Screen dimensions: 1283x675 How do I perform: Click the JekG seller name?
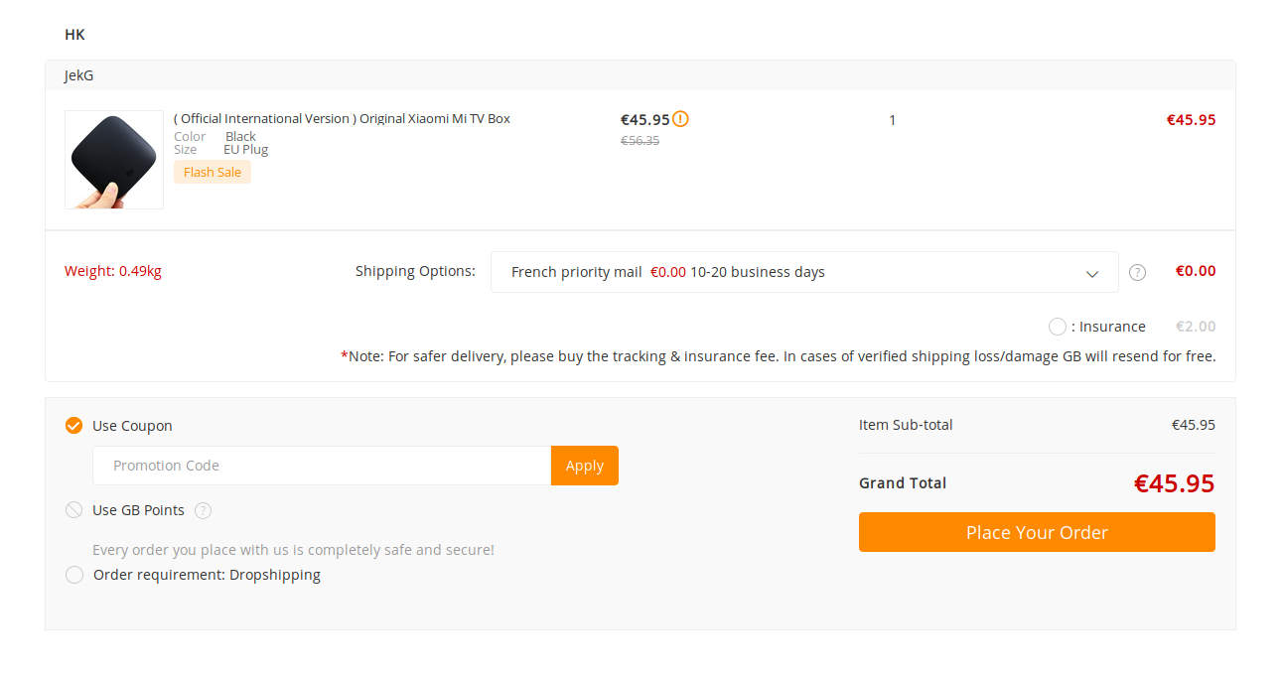[79, 75]
